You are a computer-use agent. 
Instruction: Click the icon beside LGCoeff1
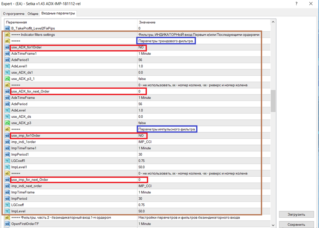coord(7,161)
